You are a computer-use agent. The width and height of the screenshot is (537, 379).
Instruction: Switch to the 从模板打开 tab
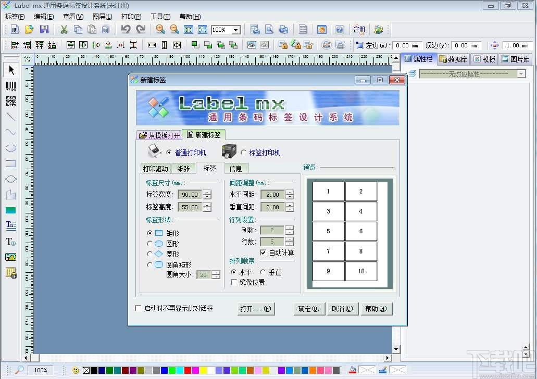click(159, 134)
